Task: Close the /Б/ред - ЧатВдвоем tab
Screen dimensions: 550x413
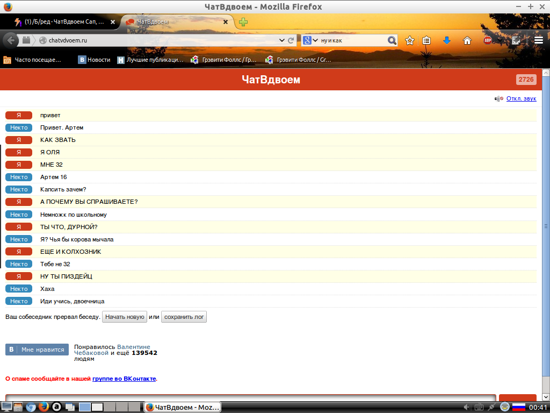Action: point(113,22)
